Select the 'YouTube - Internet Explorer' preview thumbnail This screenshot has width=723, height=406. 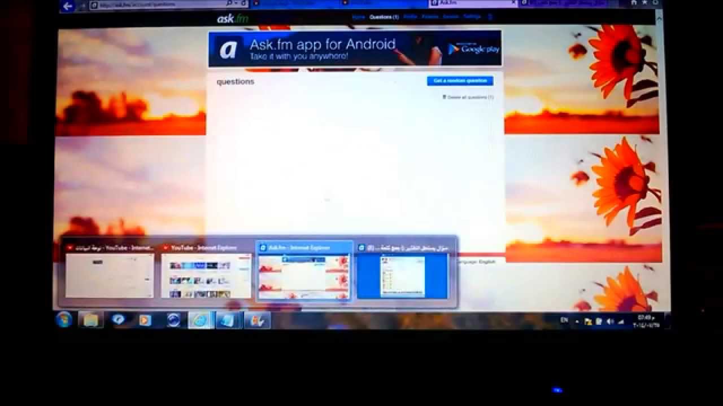[x=206, y=272]
